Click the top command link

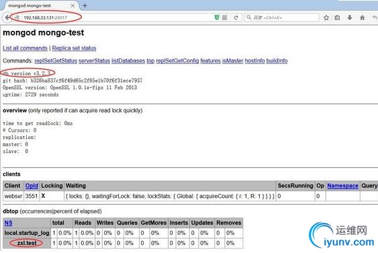[x=150, y=60]
